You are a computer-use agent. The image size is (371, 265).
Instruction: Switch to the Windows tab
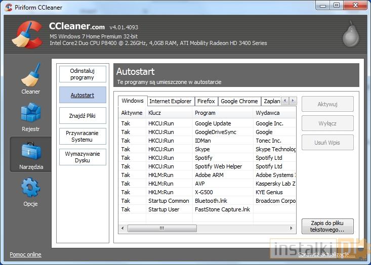[x=133, y=101]
